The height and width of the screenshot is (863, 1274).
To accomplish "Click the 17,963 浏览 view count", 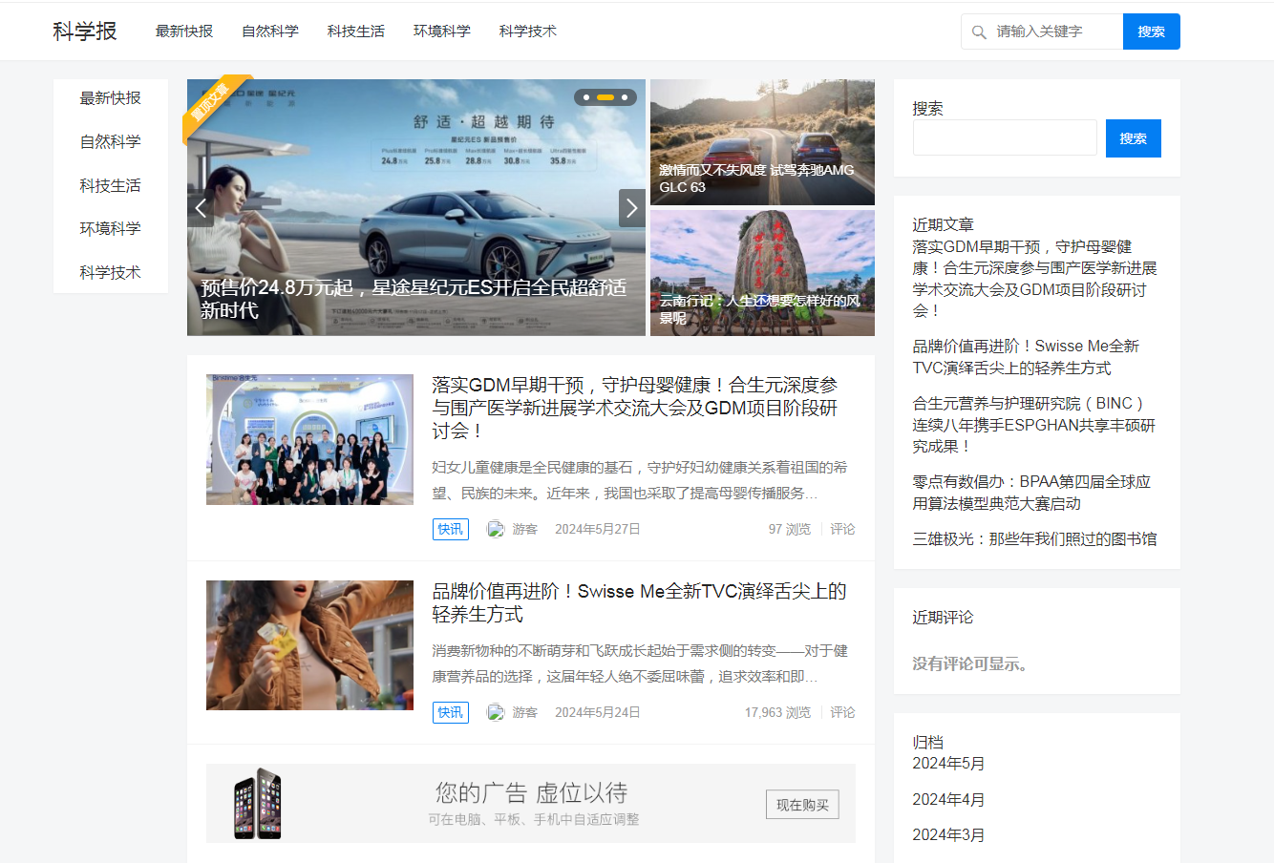I will coord(777,712).
